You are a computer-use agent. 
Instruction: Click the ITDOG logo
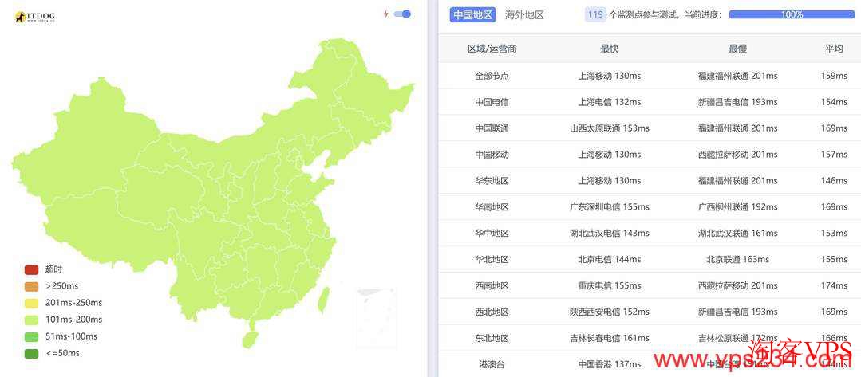[x=34, y=18]
